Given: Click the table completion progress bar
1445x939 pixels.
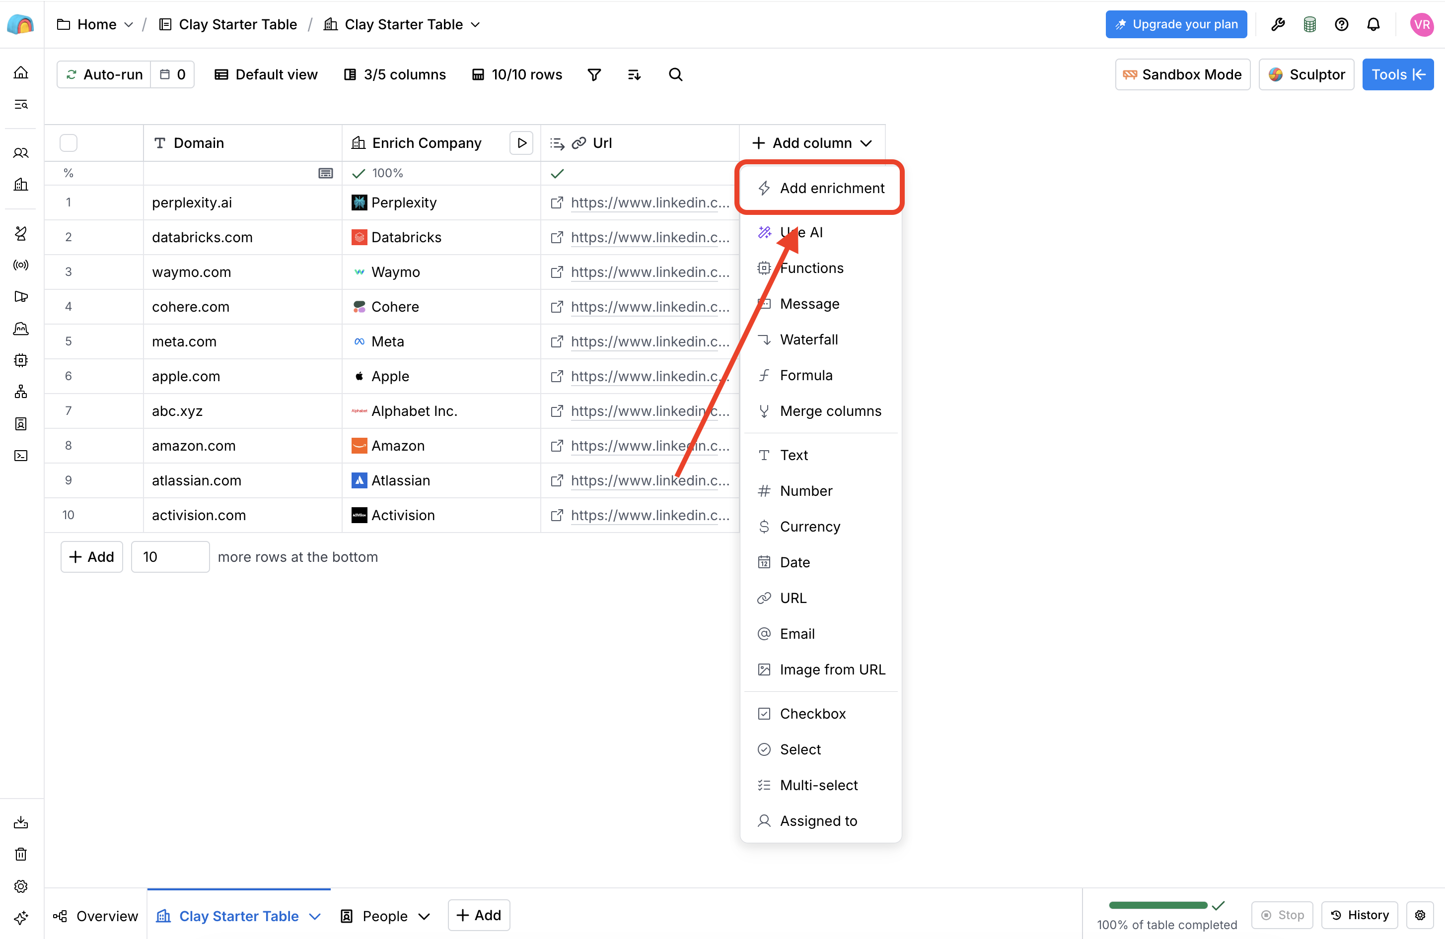Looking at the screenshot, I should [x=1158, y=905].
